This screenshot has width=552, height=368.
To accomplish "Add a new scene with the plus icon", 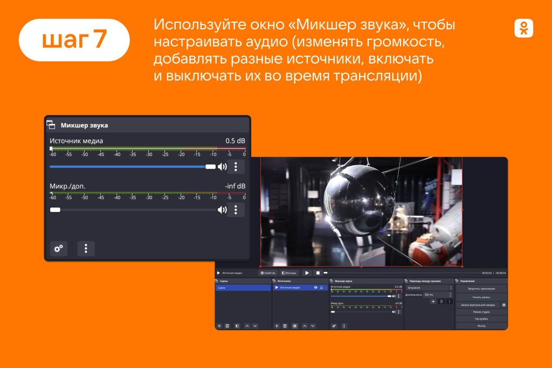I will tap(219, 326).
